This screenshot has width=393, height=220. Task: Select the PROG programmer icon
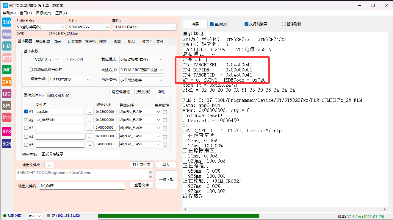(7, 34)
